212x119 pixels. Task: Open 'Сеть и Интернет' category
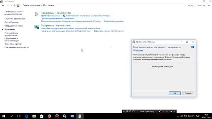point(12,22)
